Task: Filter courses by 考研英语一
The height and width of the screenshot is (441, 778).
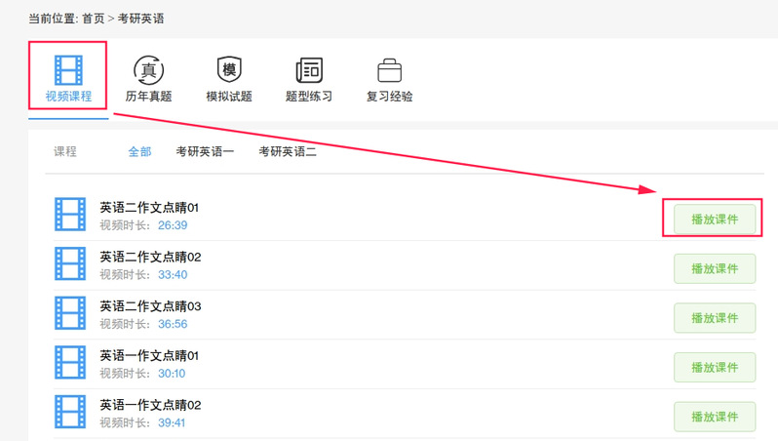Action: [x=205, y=151]
